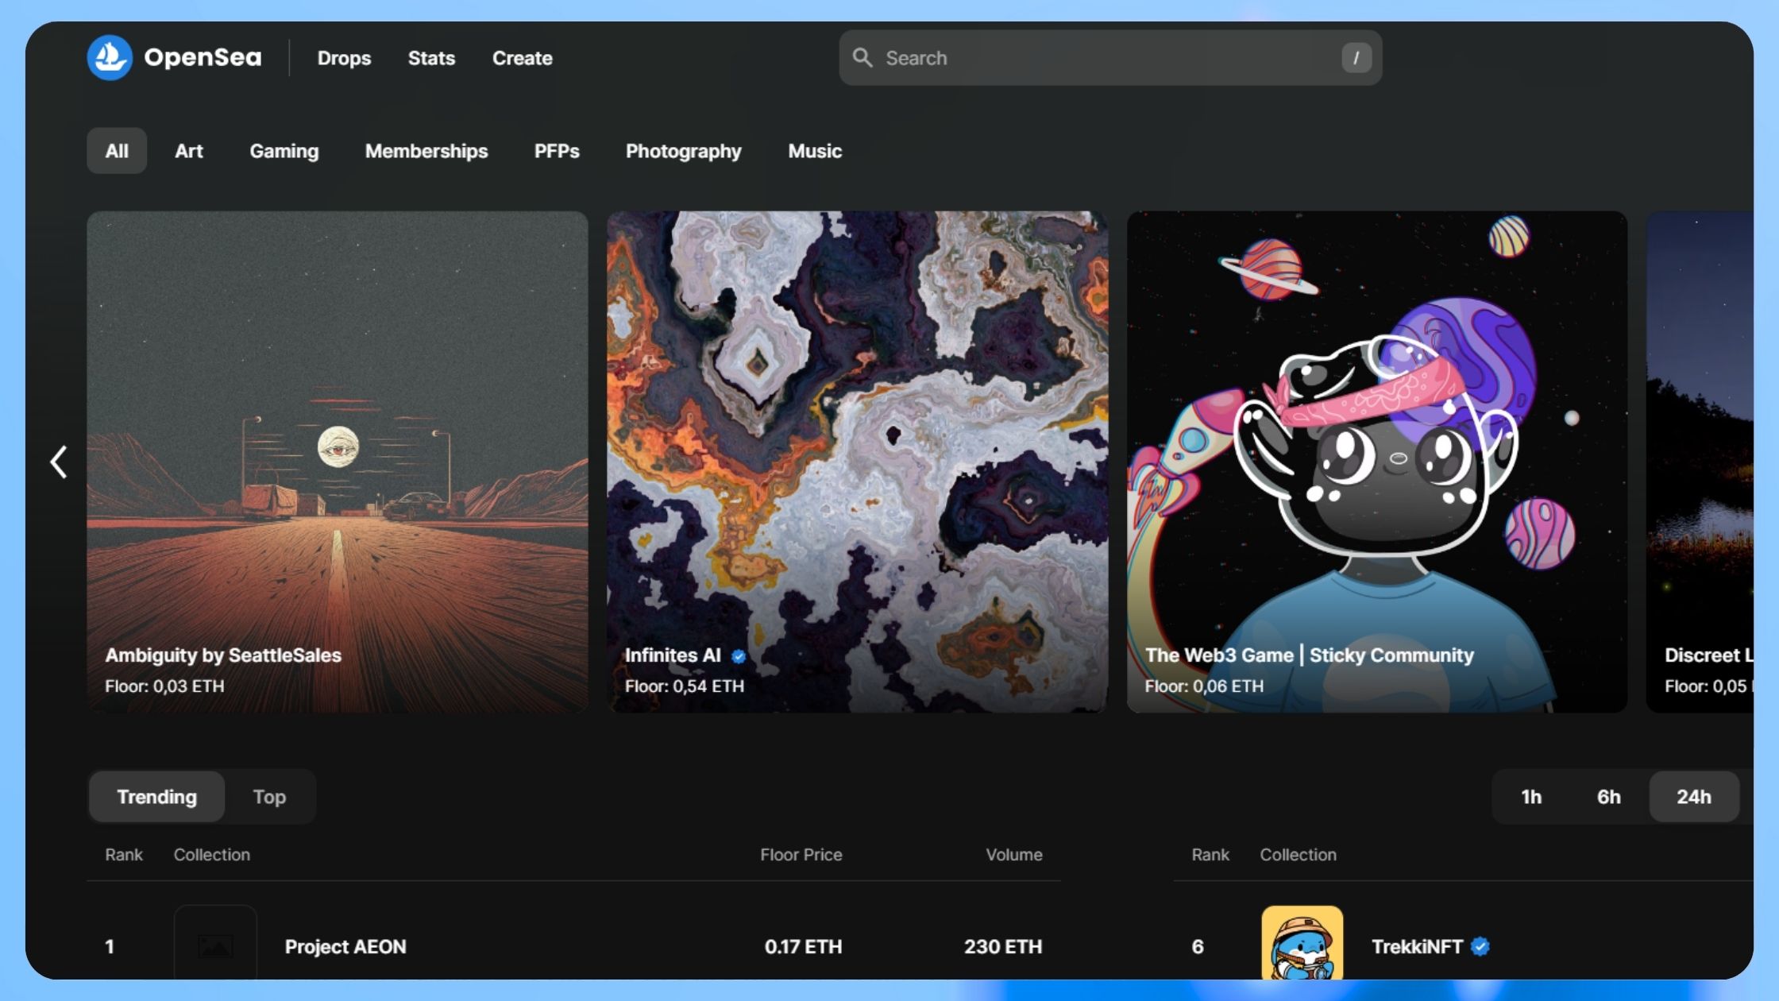This screenshot has width=1779, height=1001.
Task: Click the left table's Rank column header
Action: pyautogui.click(x=124, y=855)
